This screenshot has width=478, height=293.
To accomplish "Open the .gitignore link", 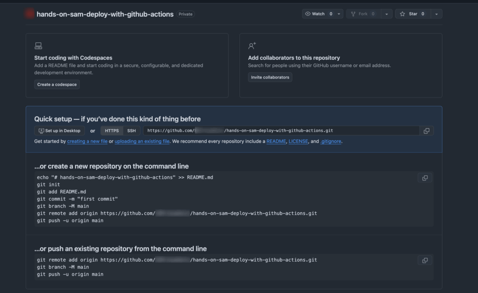I will coord(331,141).
